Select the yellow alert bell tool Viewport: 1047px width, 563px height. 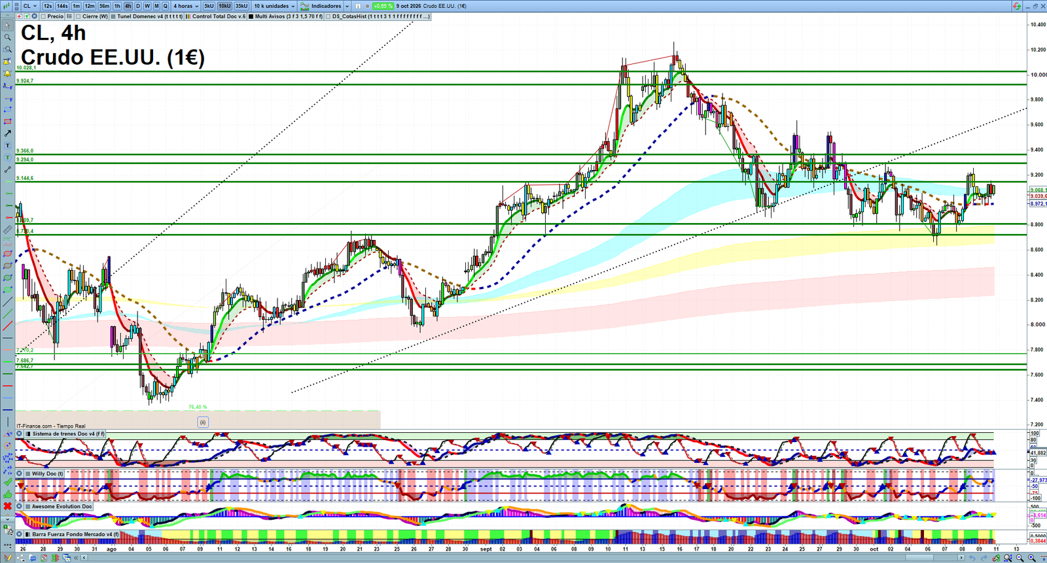coord(8,74)
